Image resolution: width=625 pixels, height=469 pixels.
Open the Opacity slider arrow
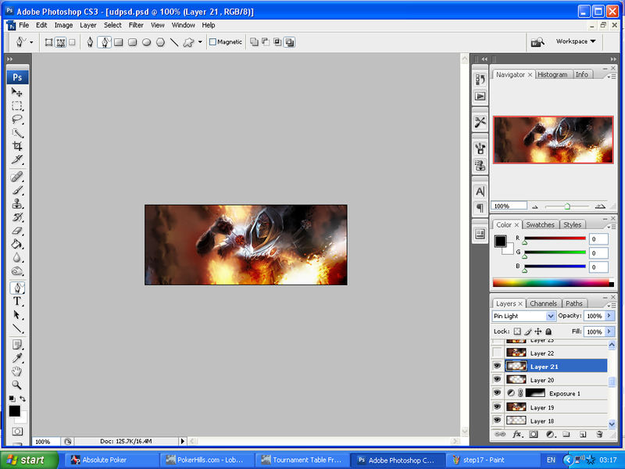click(x=609, y=316)
